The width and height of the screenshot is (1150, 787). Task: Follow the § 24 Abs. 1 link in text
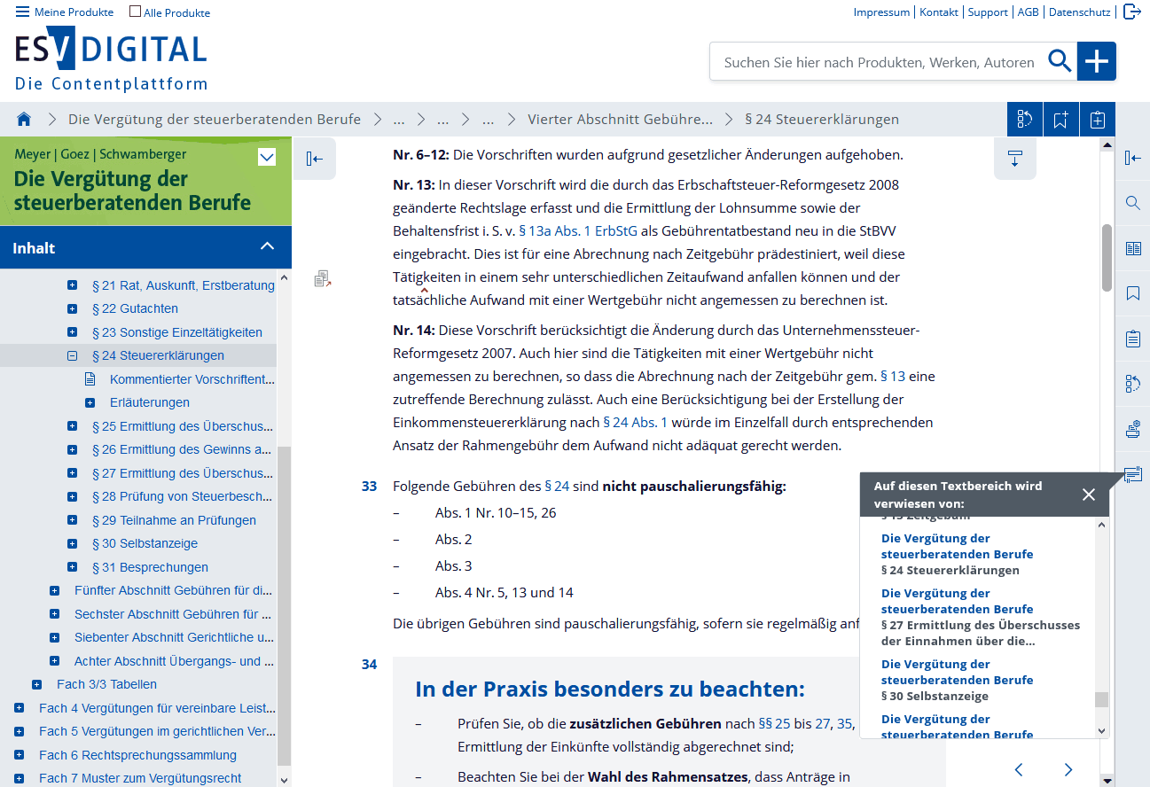[635, 423]
